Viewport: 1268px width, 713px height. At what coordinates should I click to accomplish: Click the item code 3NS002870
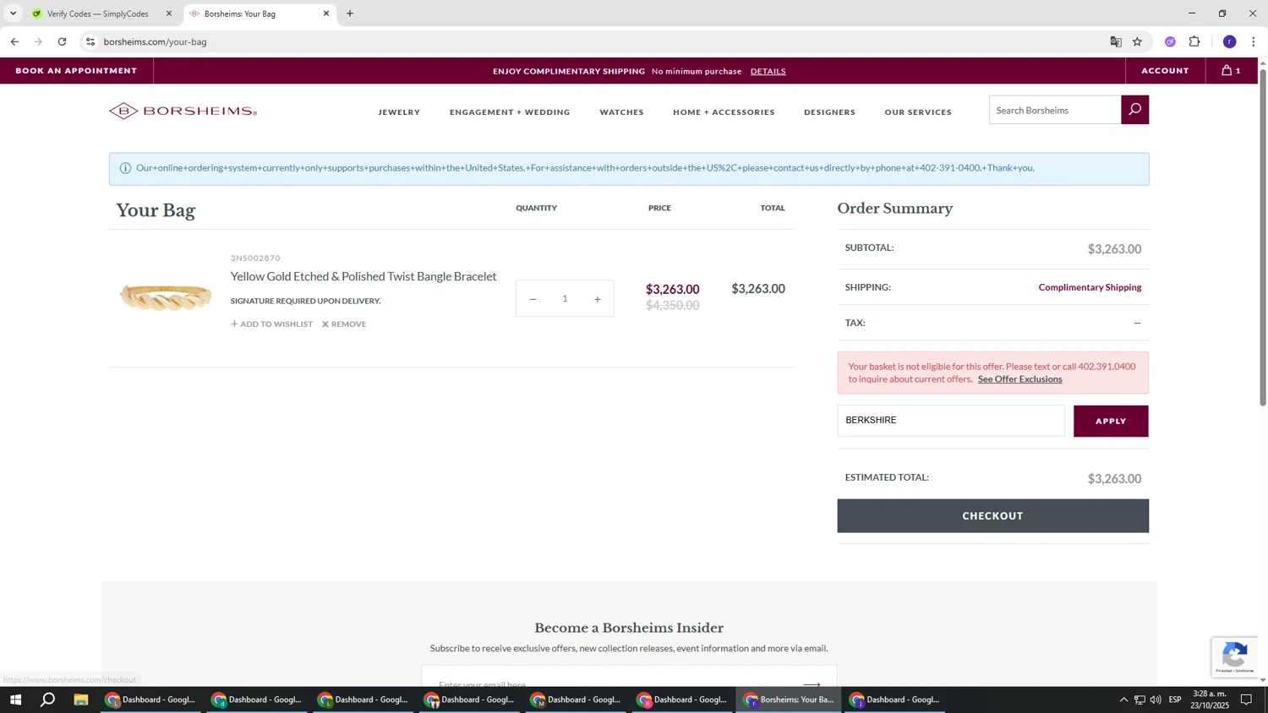255,259
